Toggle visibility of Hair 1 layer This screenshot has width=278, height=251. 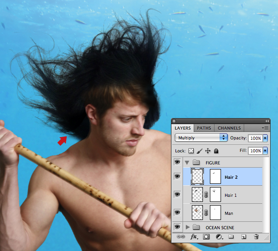point(177,195)
